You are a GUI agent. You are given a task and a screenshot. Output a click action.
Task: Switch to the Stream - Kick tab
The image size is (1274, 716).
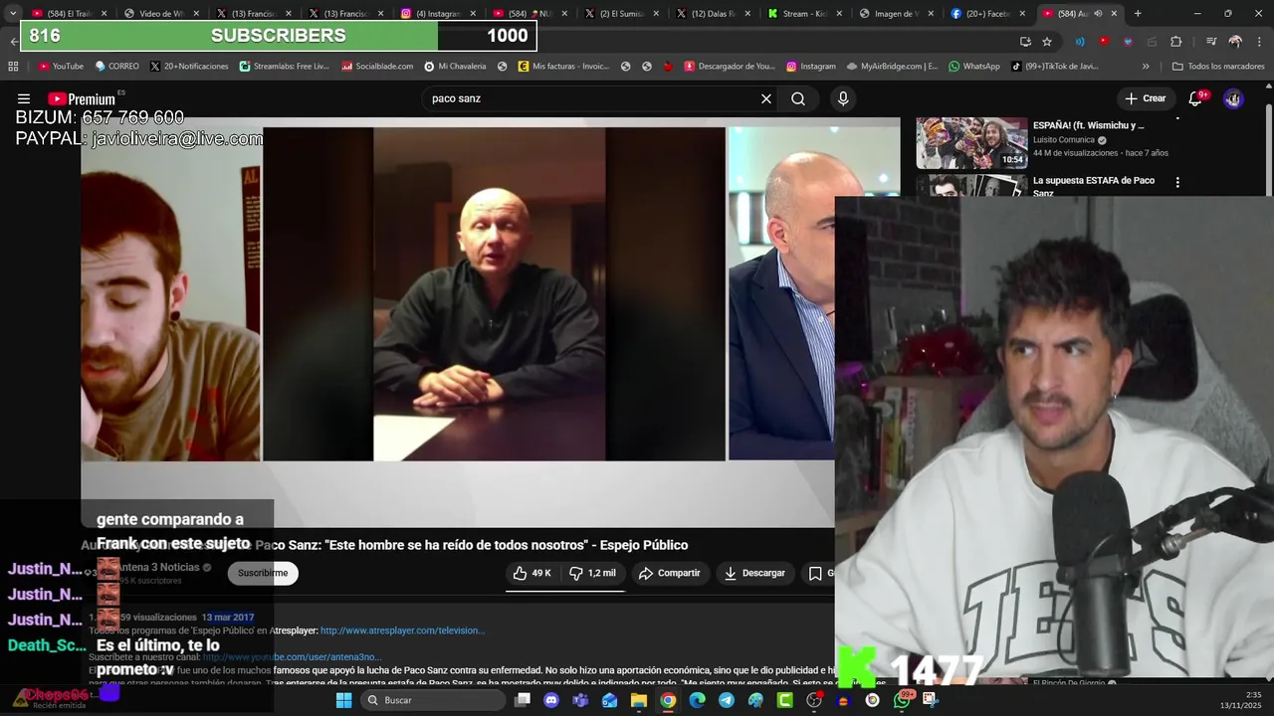click(805, 13)
